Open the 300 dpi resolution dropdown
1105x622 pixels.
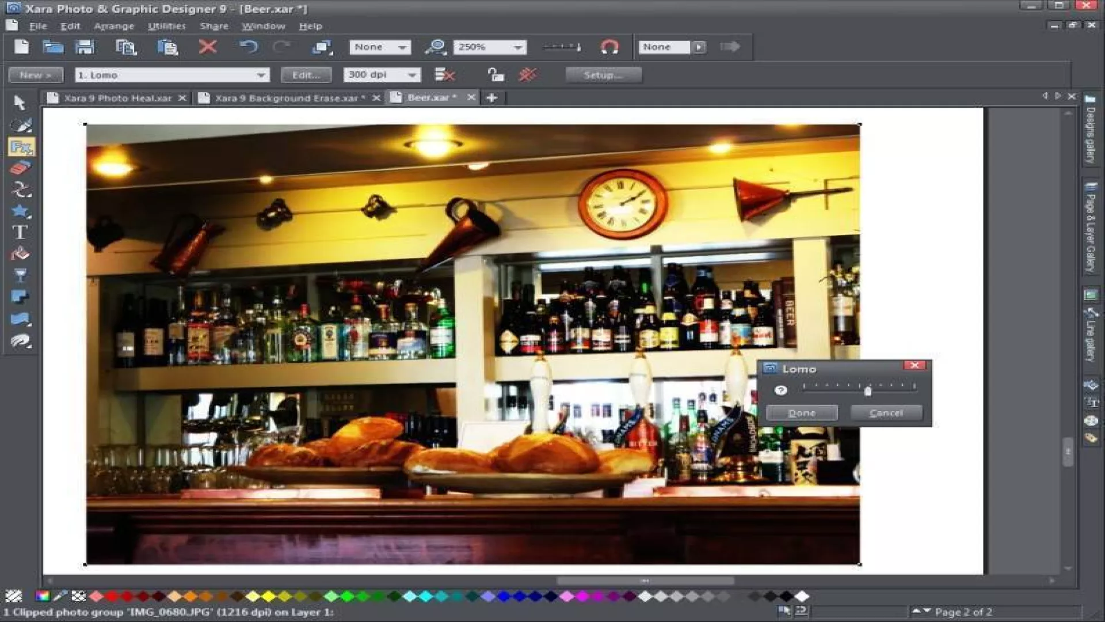[412, 75]
